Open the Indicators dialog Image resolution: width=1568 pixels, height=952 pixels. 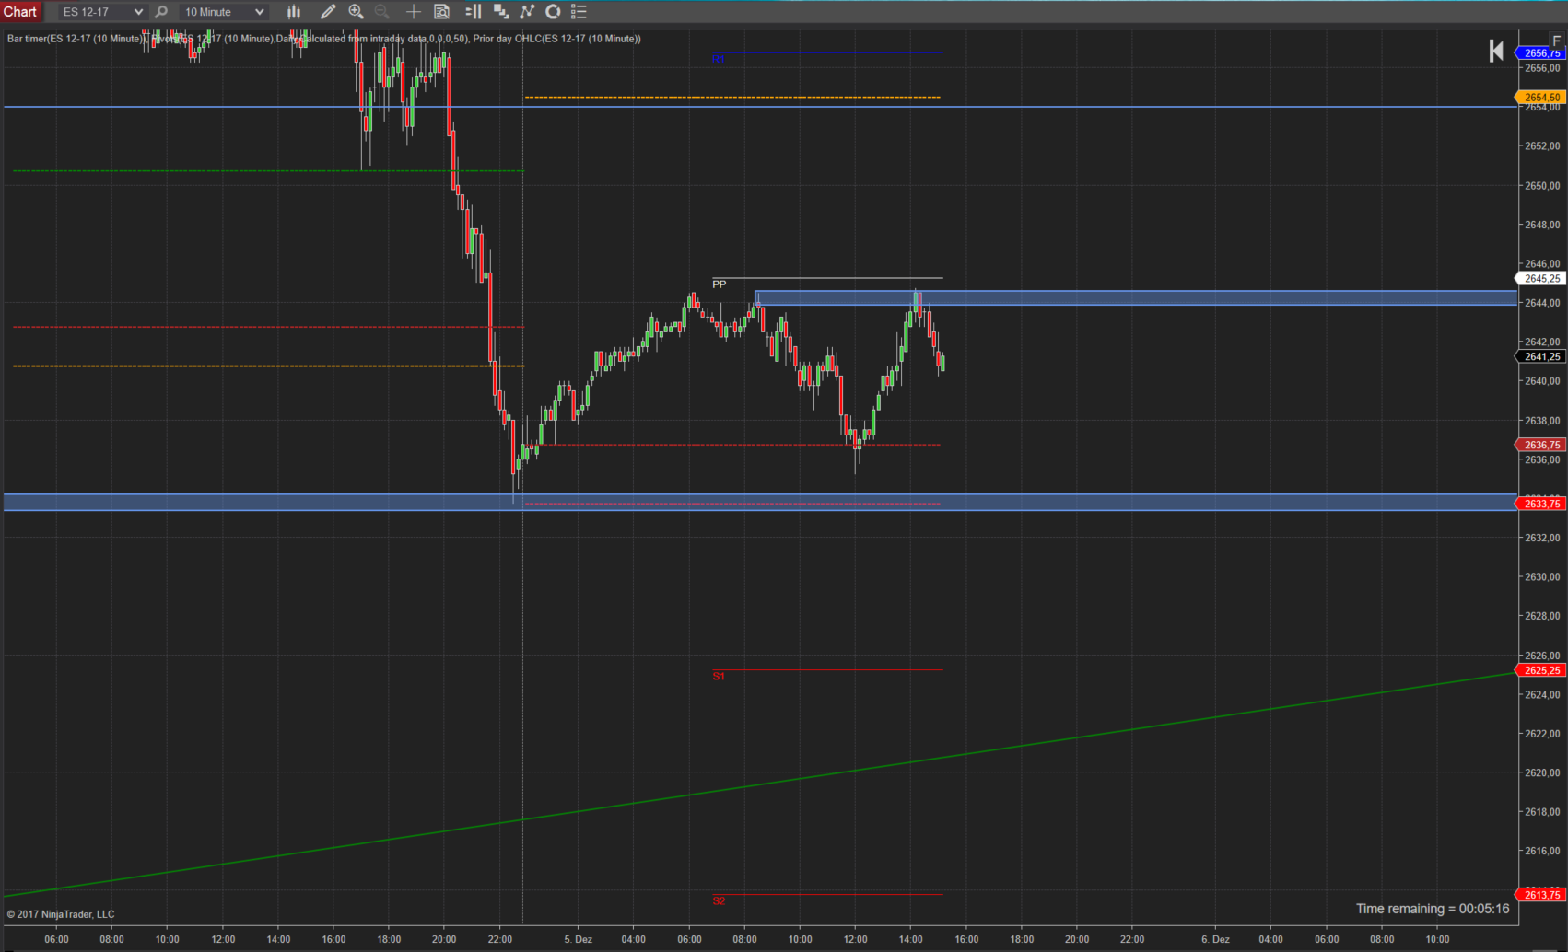[527, 12]
